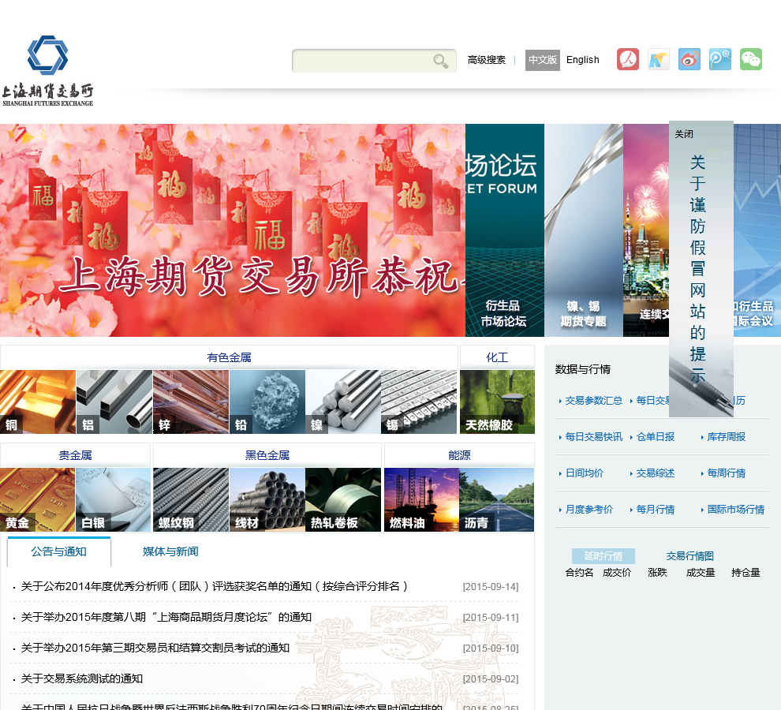781x710 pixels.
Task: Open notice 关于交易系统测试的通知
Action: 82,678
